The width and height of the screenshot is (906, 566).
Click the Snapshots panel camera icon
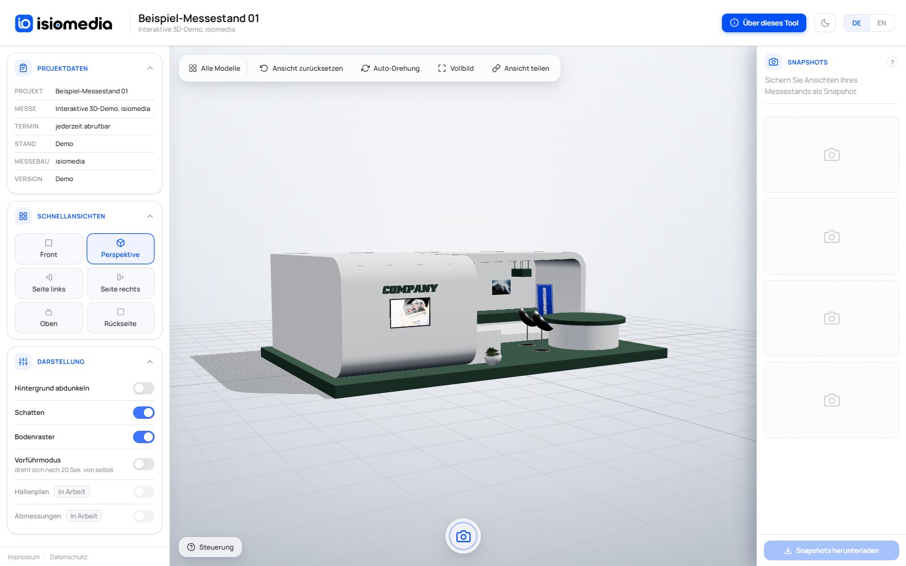click(773, 62)
